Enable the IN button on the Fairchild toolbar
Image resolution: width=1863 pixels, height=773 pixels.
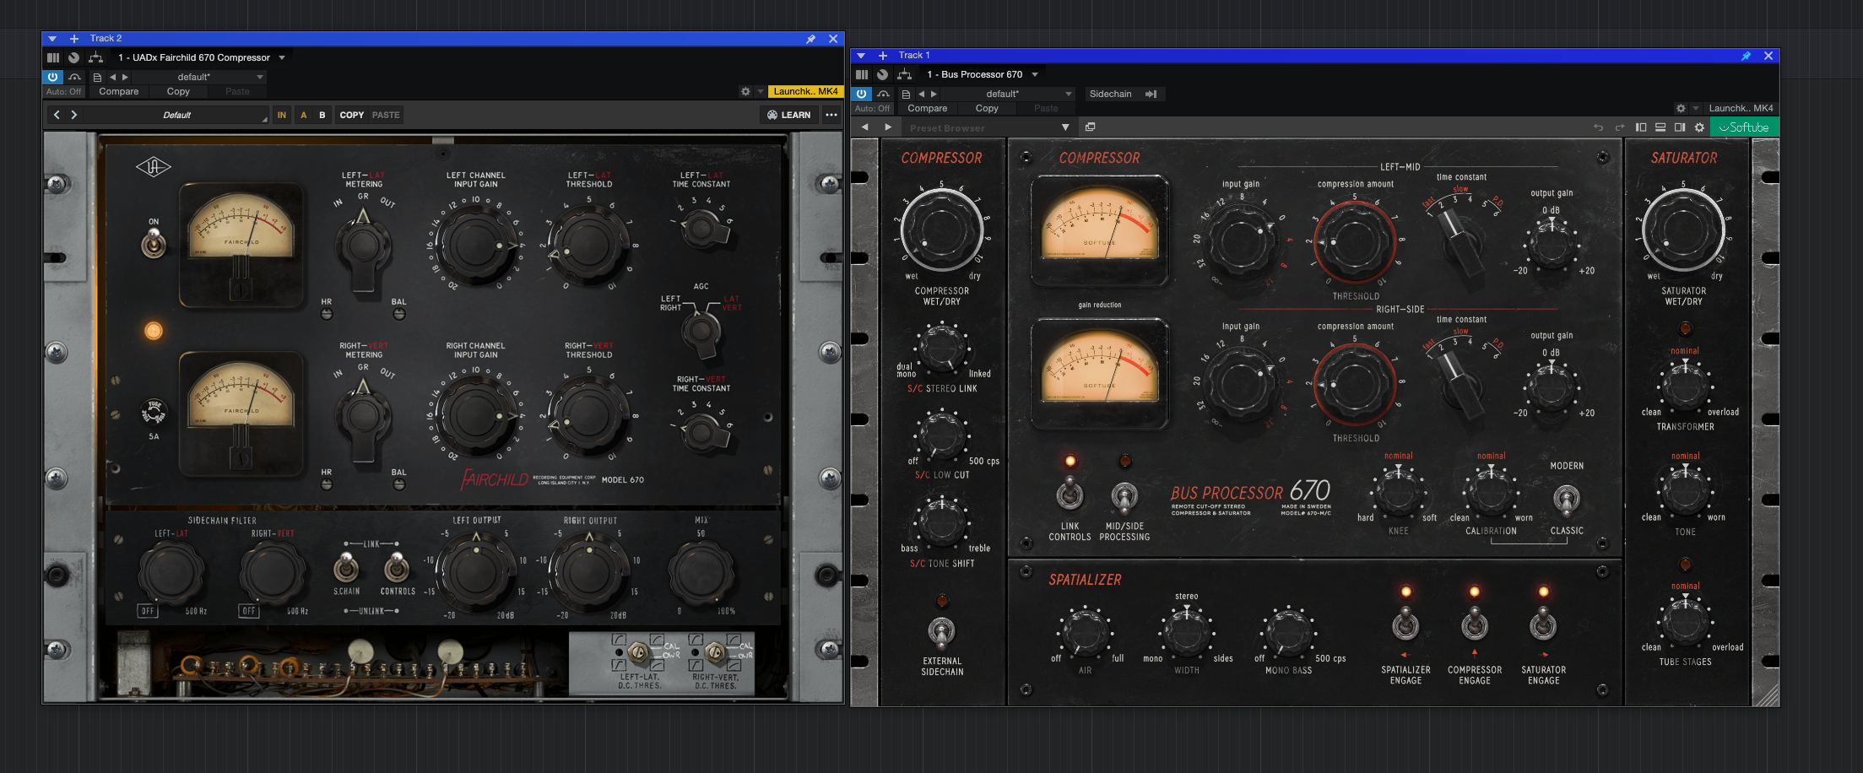[282, 115]
